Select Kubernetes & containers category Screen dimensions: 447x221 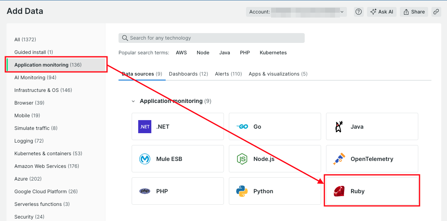coord(48,154)
